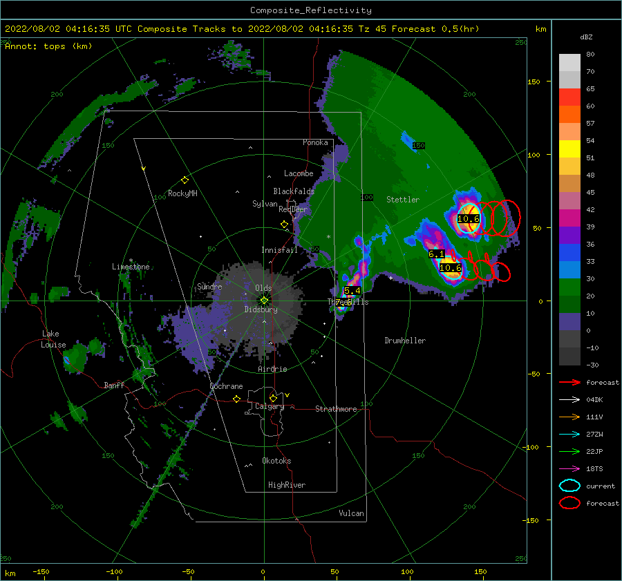Click the RockyMH label
Image resolution: width=622 pixels, height=581 pixels.
[x=182, y=193]
